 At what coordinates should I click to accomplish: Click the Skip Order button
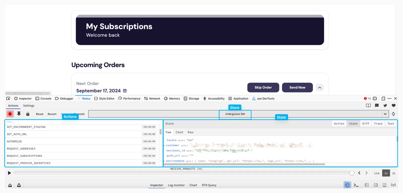[x=263, y=87]
